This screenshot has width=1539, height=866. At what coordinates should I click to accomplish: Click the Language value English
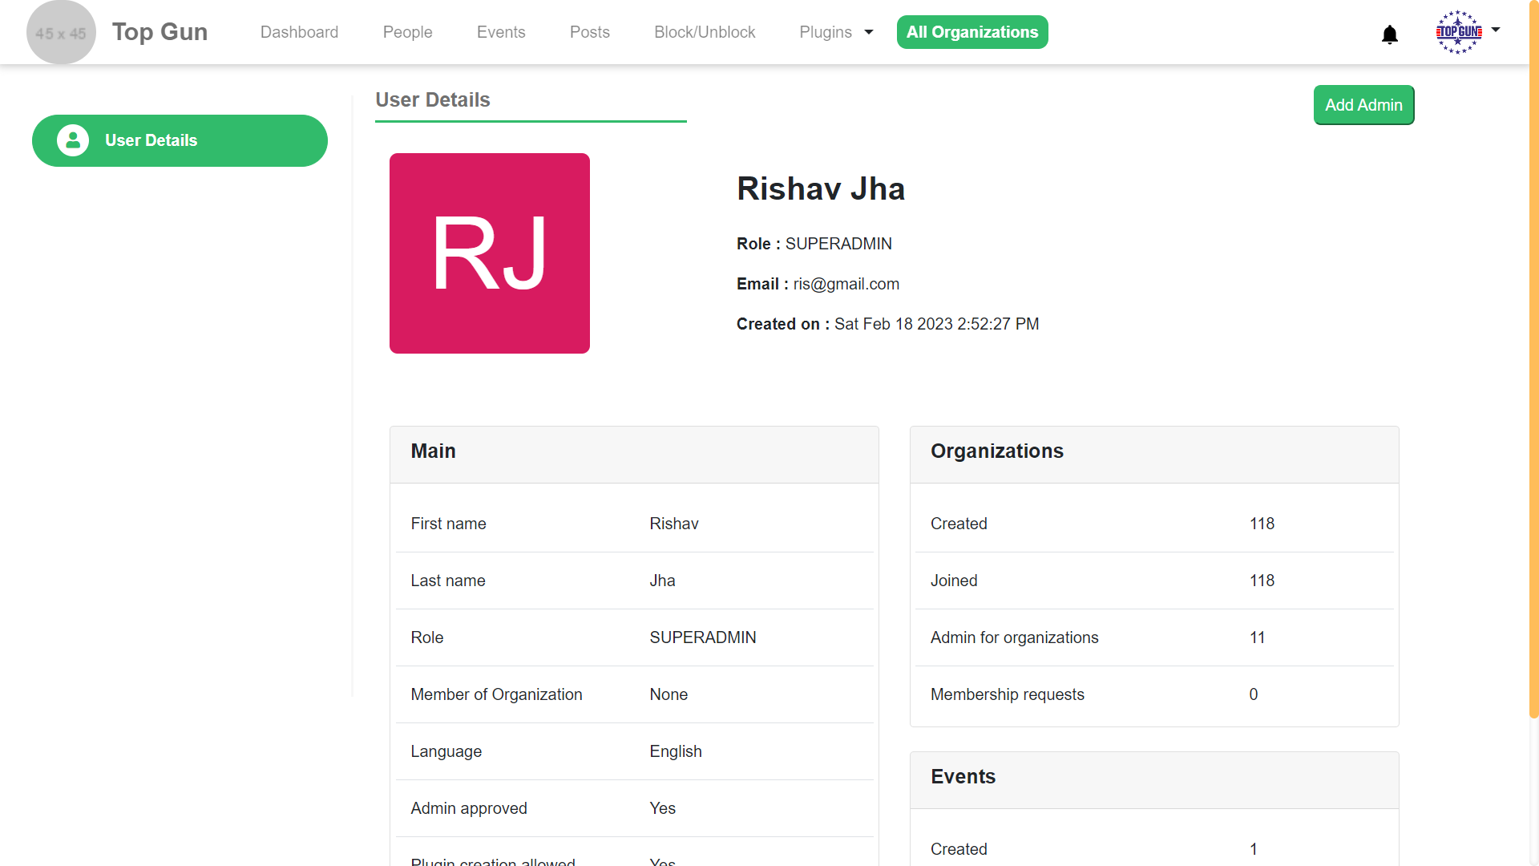(x=676, y=751)
